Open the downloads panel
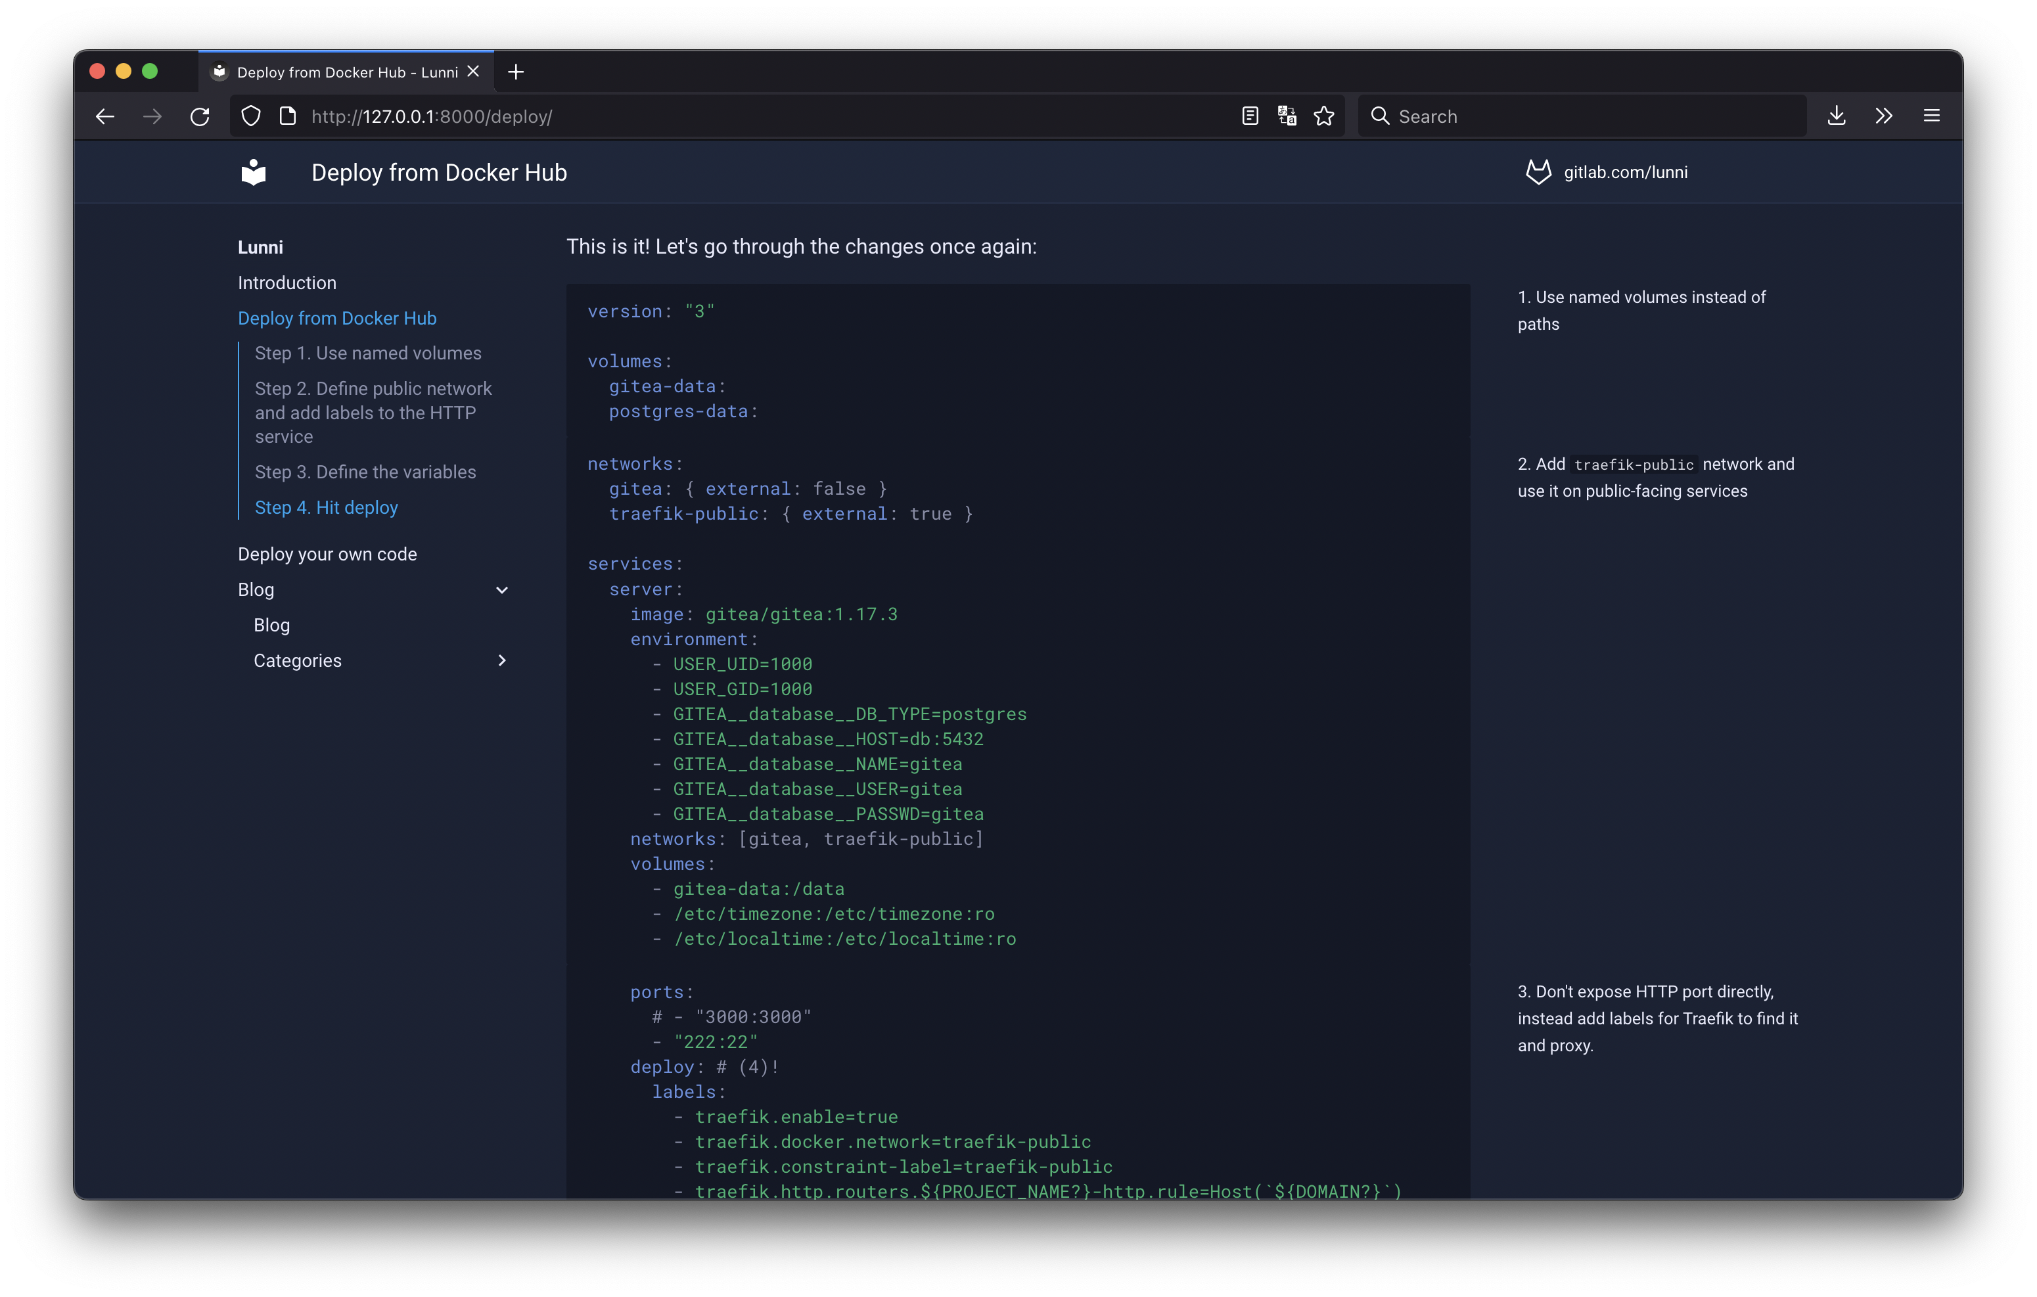 tap(1837, 116)
